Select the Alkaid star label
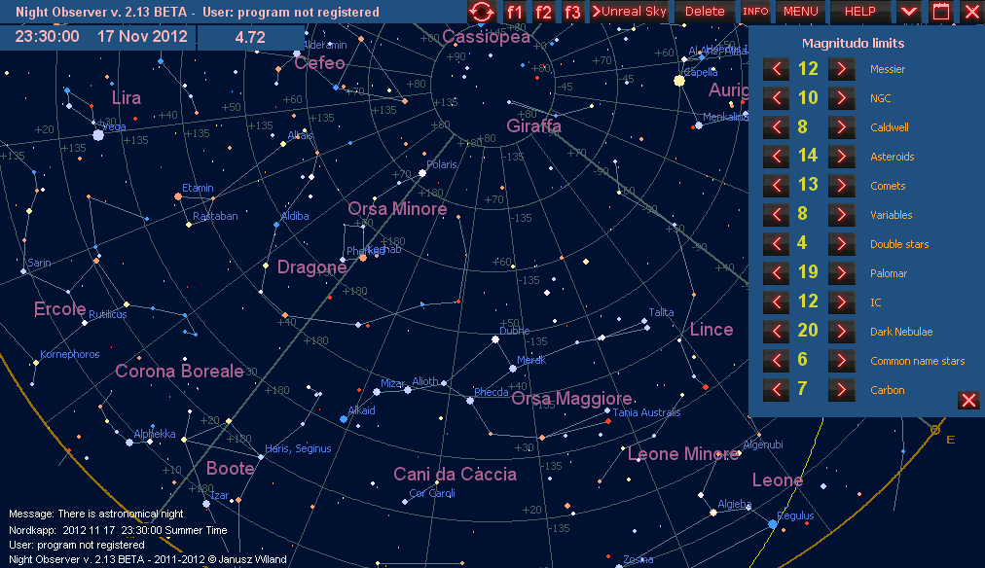The height and width of the screenshot is (568, 985). (x=361, y=410)
